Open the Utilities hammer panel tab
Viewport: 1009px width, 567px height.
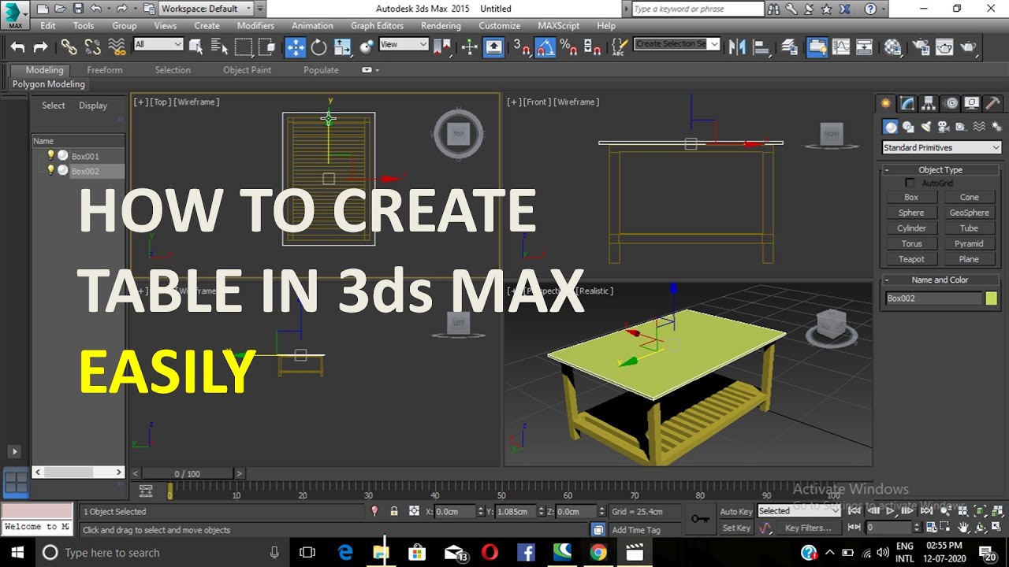pos(993,103)
